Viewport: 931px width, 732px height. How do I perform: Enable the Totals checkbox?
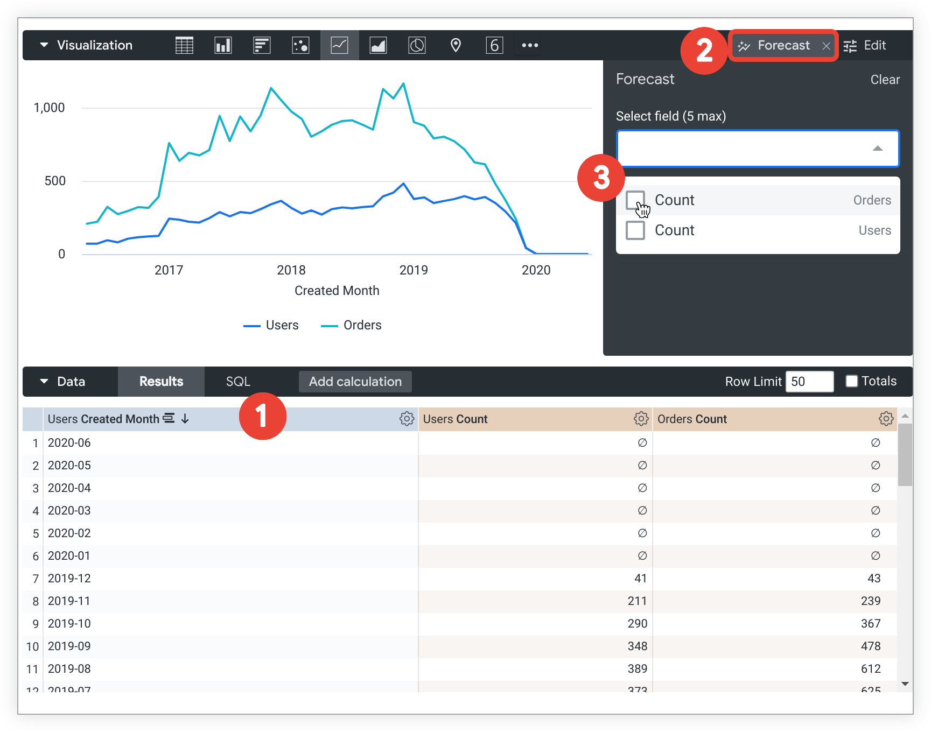[x=851, y=382]
